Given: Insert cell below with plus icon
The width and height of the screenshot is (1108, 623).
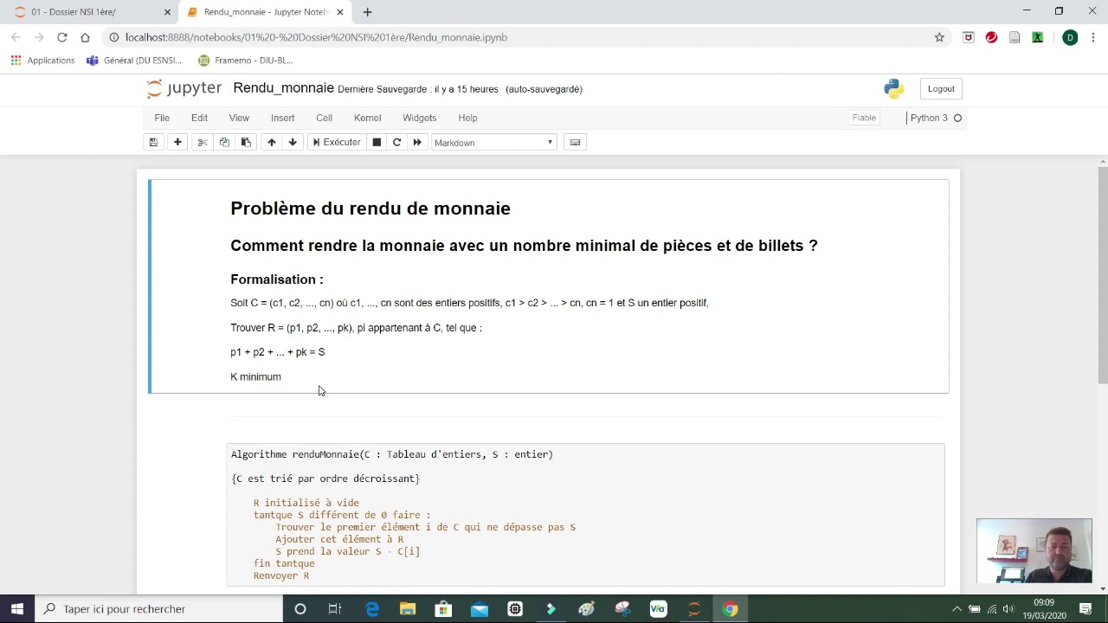Looking at the screenshot, I should pos(177,142).
